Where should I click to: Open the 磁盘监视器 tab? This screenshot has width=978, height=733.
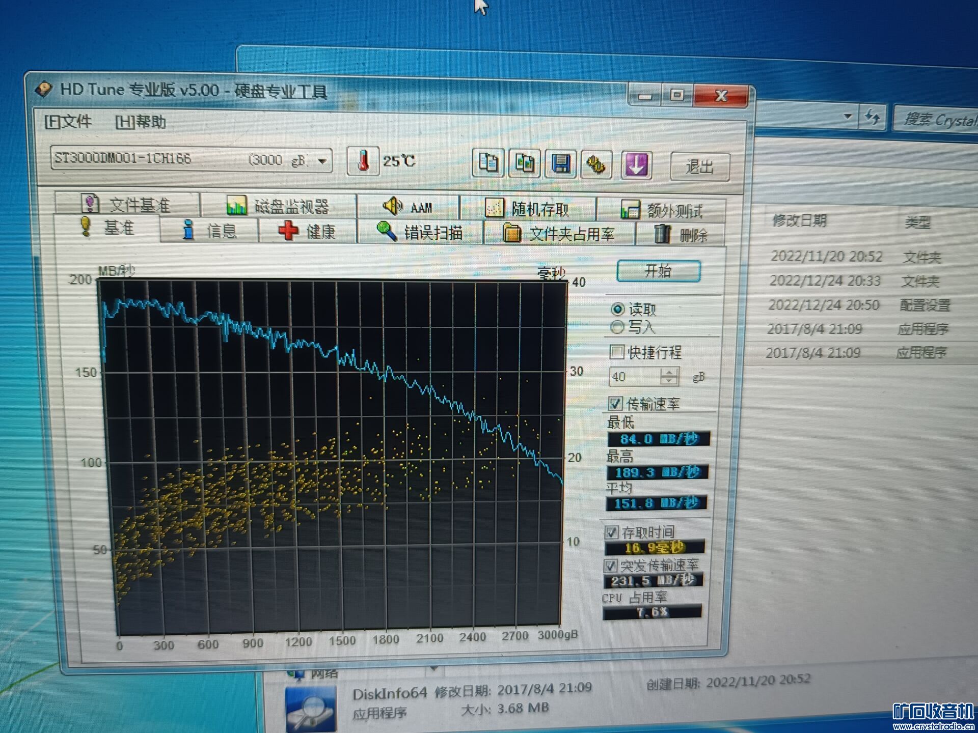[x=278, y=206]
